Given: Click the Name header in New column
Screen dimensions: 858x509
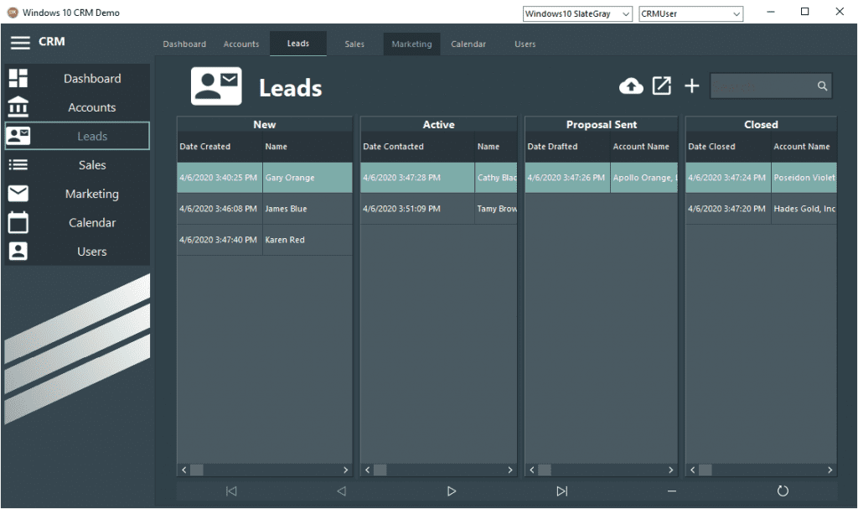Looking at the screenshot, I should [x=308, y=146].
